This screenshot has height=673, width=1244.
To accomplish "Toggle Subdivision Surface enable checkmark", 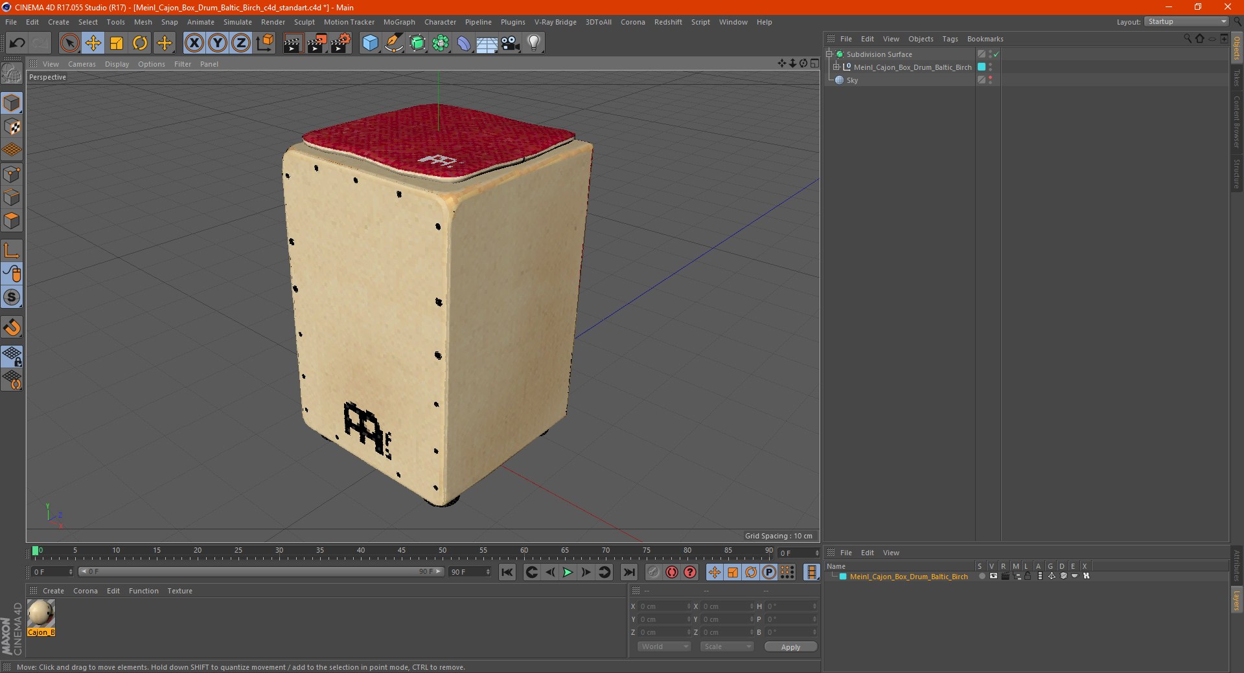I will (x=996, y=54).
